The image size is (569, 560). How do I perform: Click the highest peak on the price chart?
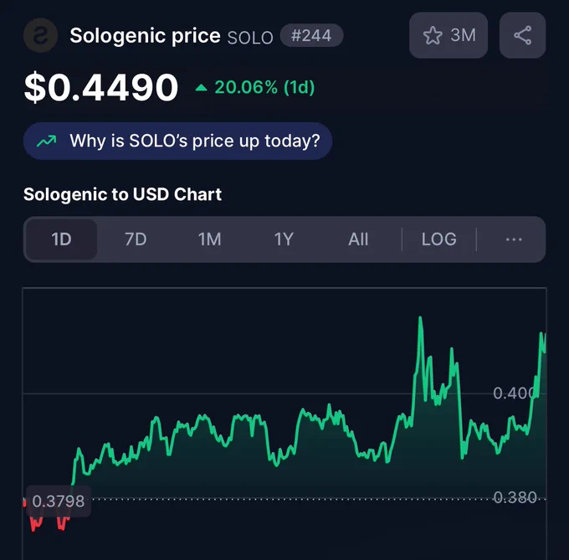pyautogui.click(x=420, y=319)
